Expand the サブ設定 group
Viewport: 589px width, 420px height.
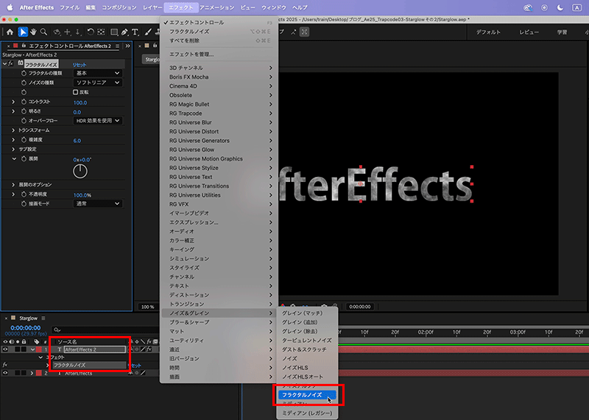click(13, 150)
